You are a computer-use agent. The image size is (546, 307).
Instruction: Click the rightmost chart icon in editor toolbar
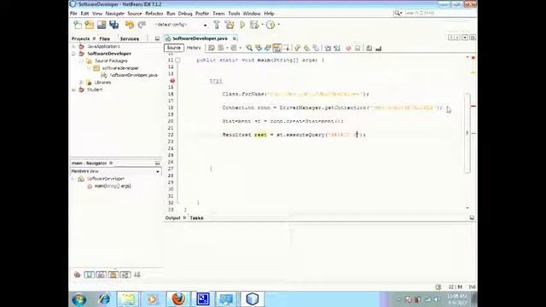[379, 48]
